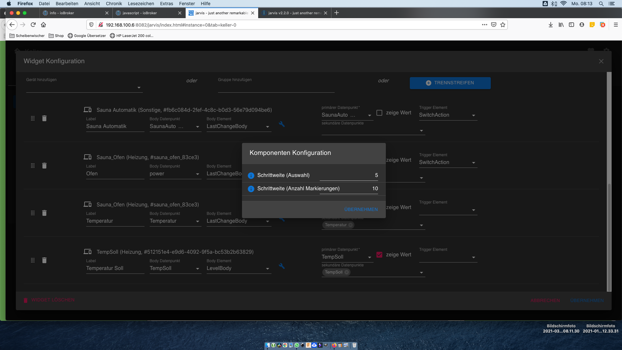Image resolution: width=622 pixels, height=350 pixels.
Task: Delete the Temperatur Soll device row
Action: [44, 260]
